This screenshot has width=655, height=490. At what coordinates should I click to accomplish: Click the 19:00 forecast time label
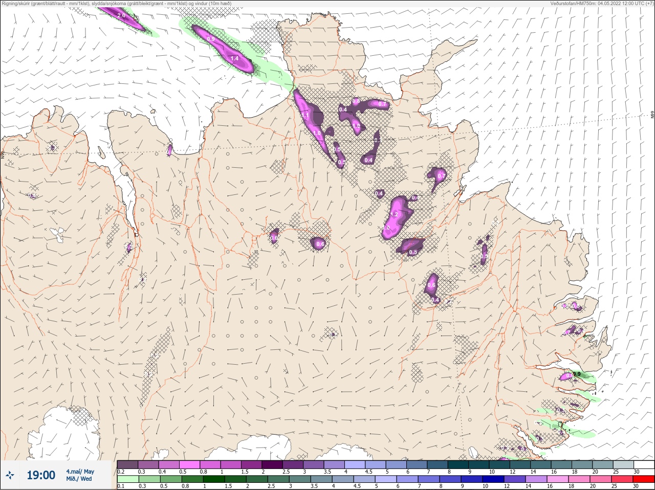click(41, 475)
